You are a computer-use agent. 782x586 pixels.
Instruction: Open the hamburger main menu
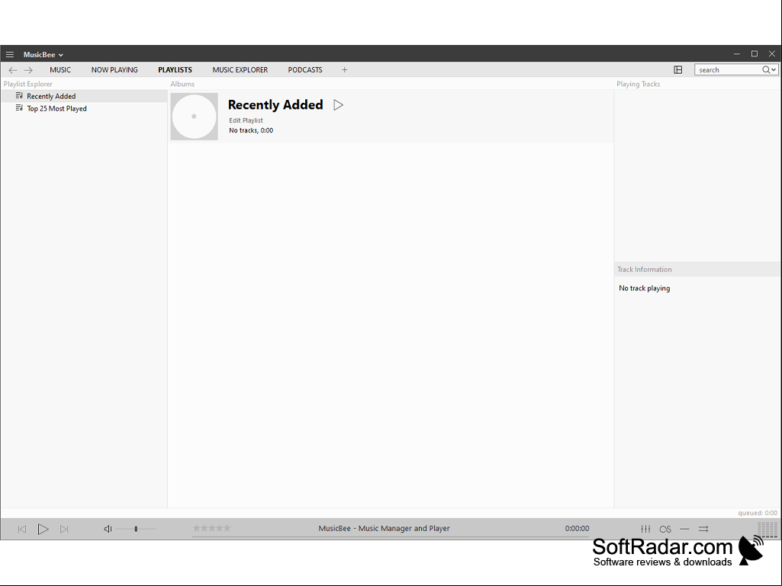point(9,54)
